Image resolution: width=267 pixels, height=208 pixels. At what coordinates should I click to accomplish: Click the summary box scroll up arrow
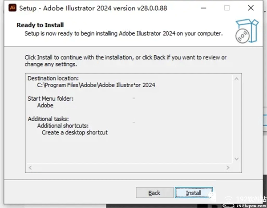pos(236,79)
